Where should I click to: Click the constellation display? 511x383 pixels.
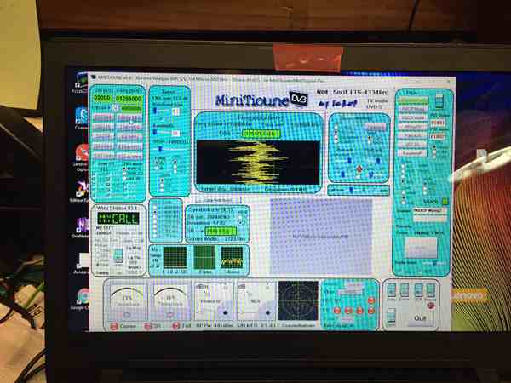pyautogui.click(x=298, y=300)
